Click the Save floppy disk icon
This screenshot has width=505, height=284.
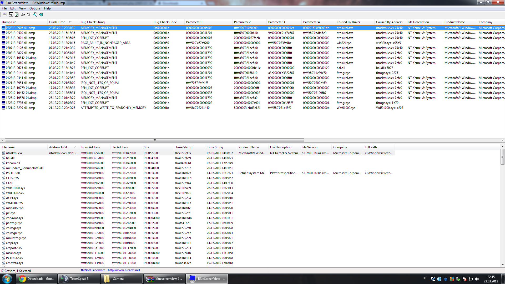(11, 14)
